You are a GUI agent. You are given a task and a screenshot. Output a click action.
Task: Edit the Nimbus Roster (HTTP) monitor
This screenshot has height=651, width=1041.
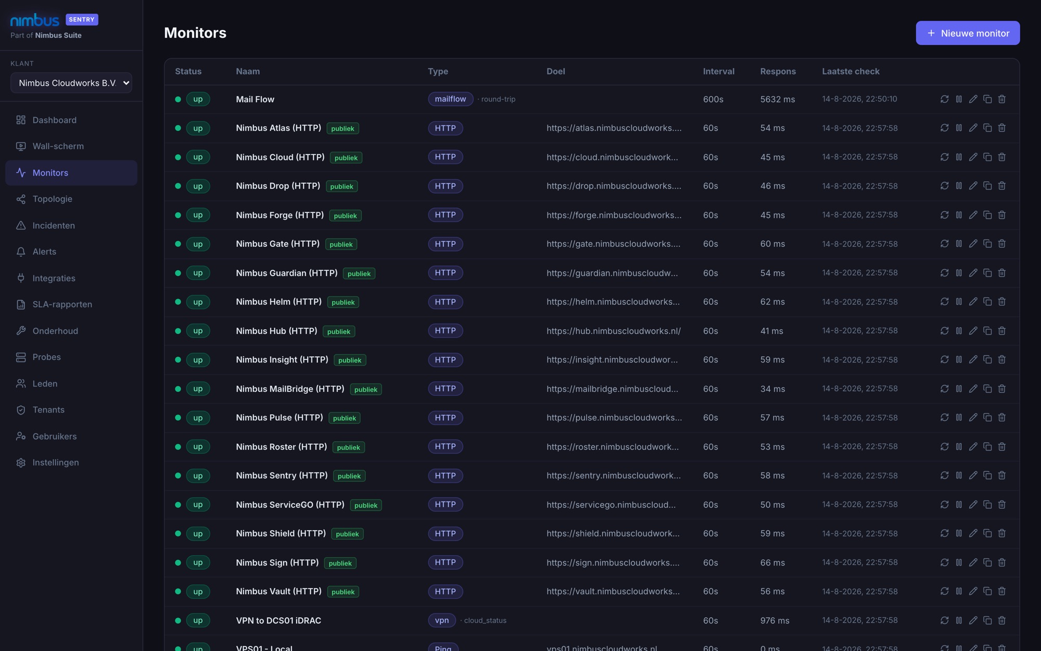pyautogui.click(x=973, y=447)
